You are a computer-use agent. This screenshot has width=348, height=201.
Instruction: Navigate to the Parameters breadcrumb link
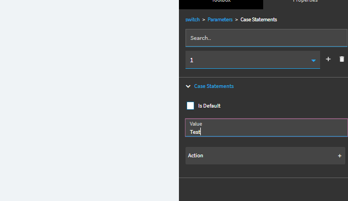coord(220,20)
